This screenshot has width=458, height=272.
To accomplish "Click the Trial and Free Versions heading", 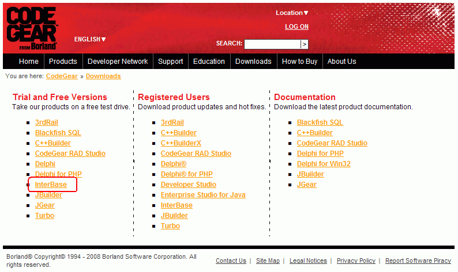I will coord(60,97).
